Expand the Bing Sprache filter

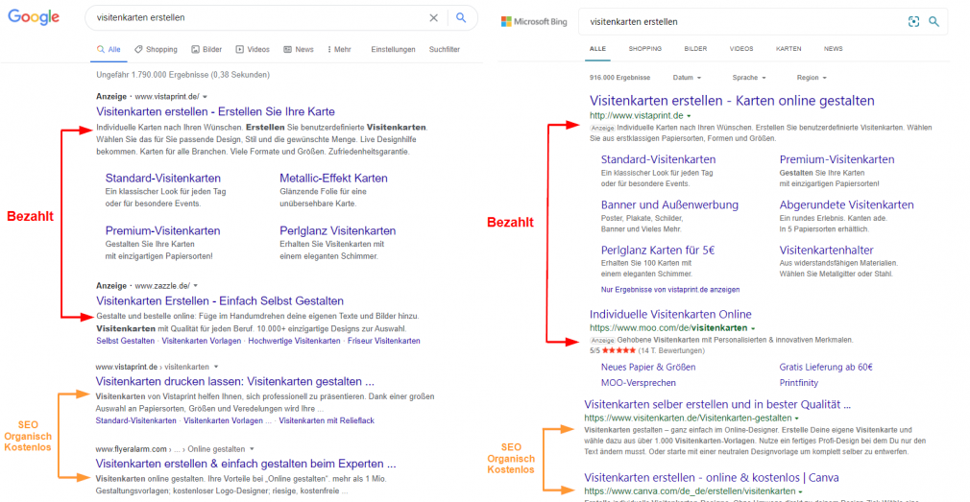click(749, 78)
